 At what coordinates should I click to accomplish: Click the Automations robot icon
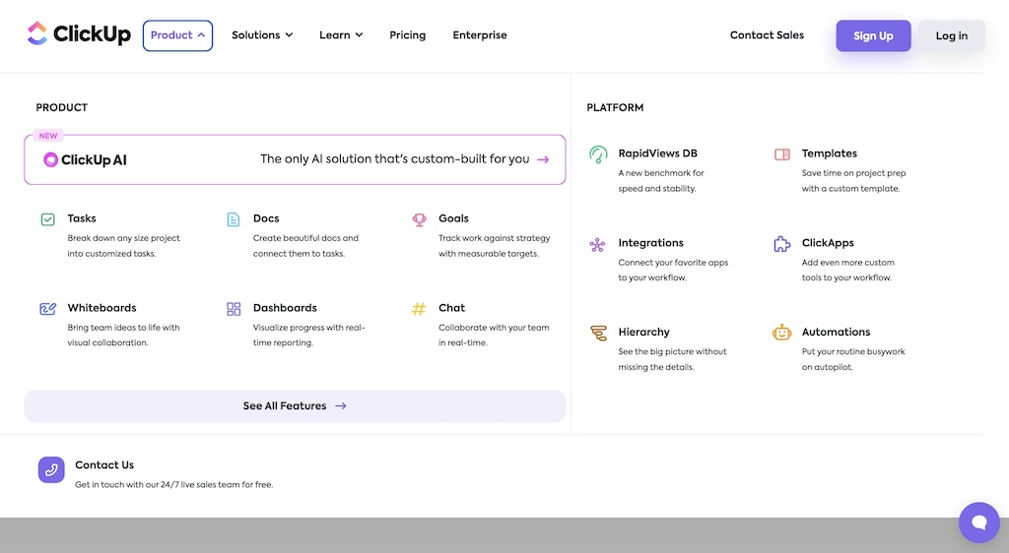point(781,333)
